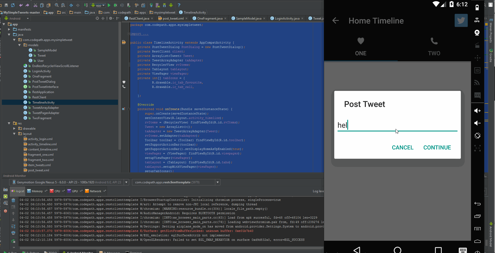
Task: Run the app using the green play icon
Action: 109,5
